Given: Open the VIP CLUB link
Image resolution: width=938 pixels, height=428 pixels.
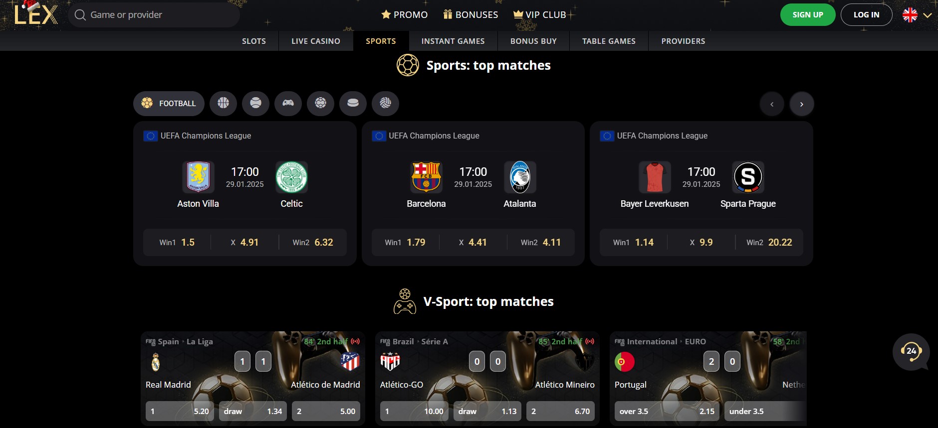Looking at the screenshot, I should coord(540,14).
